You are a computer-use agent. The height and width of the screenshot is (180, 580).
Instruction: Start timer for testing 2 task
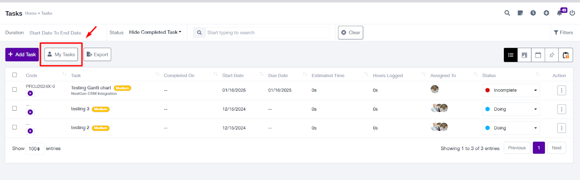tap(30, 131)
